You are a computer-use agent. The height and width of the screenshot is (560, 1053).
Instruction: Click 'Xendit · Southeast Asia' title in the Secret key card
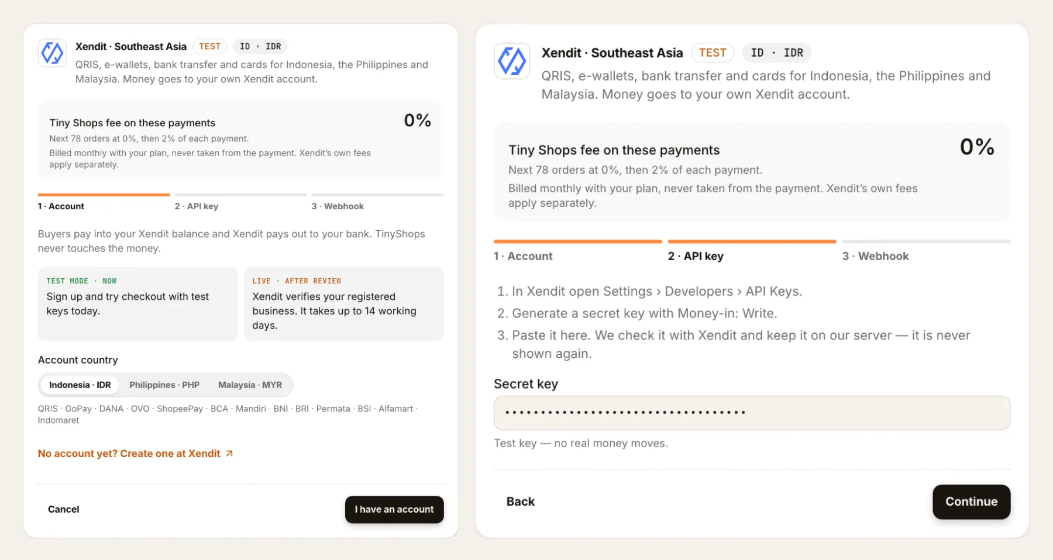612,53
